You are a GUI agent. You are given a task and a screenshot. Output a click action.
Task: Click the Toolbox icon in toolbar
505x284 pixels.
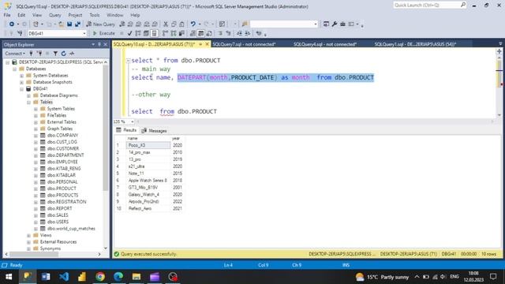[342, 24]
